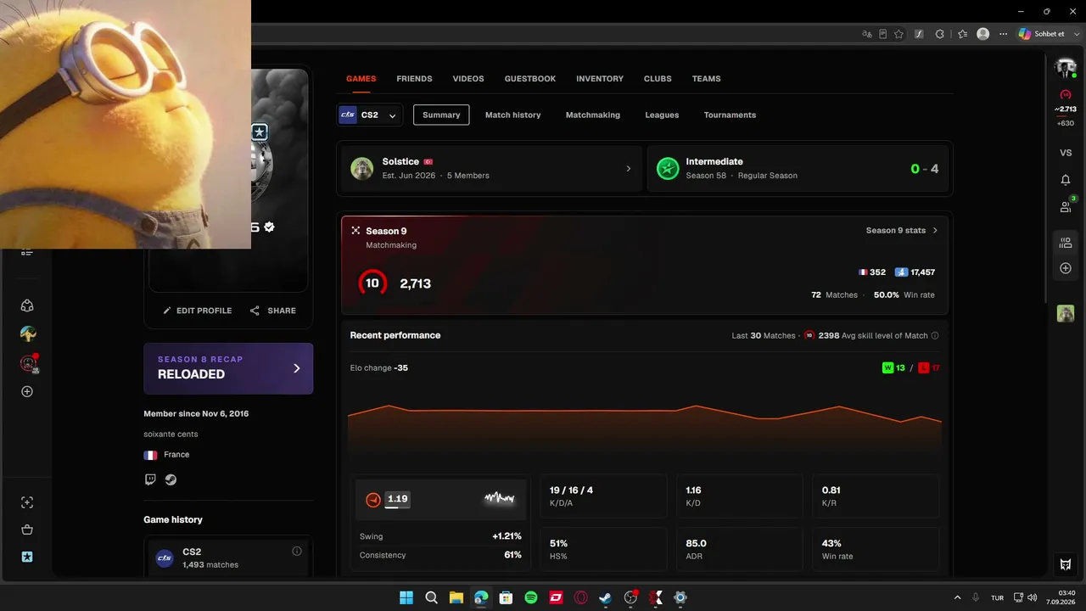
Task: Click the VS matchmaking icon
Action: coord(1066,153)
